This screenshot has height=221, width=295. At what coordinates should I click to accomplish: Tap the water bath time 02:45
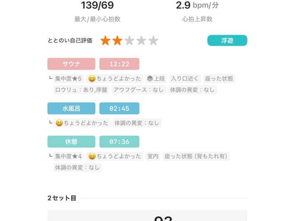click(x=119, y=108)
